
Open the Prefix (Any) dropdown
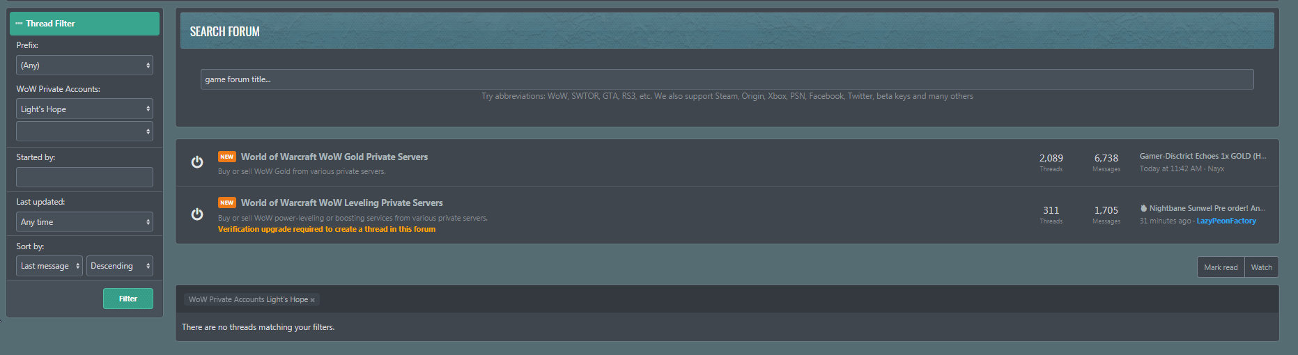tap(84, 65)
